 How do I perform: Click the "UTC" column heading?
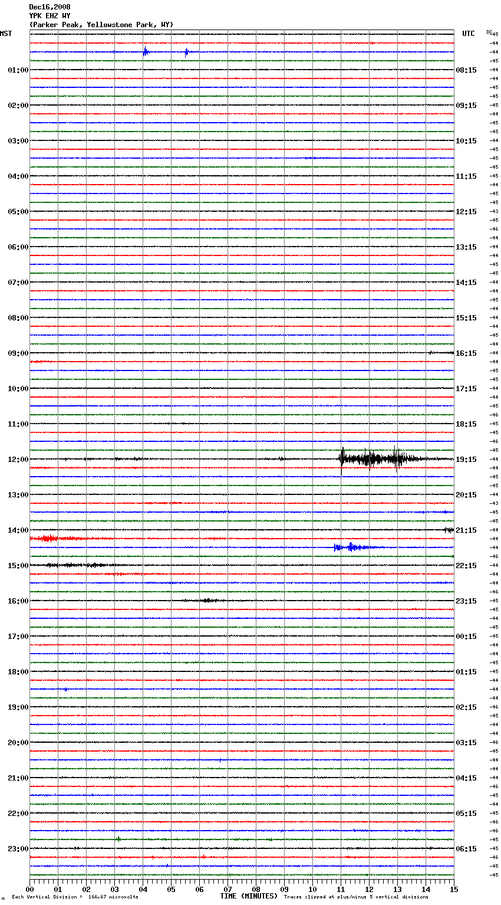coord(469,34)
